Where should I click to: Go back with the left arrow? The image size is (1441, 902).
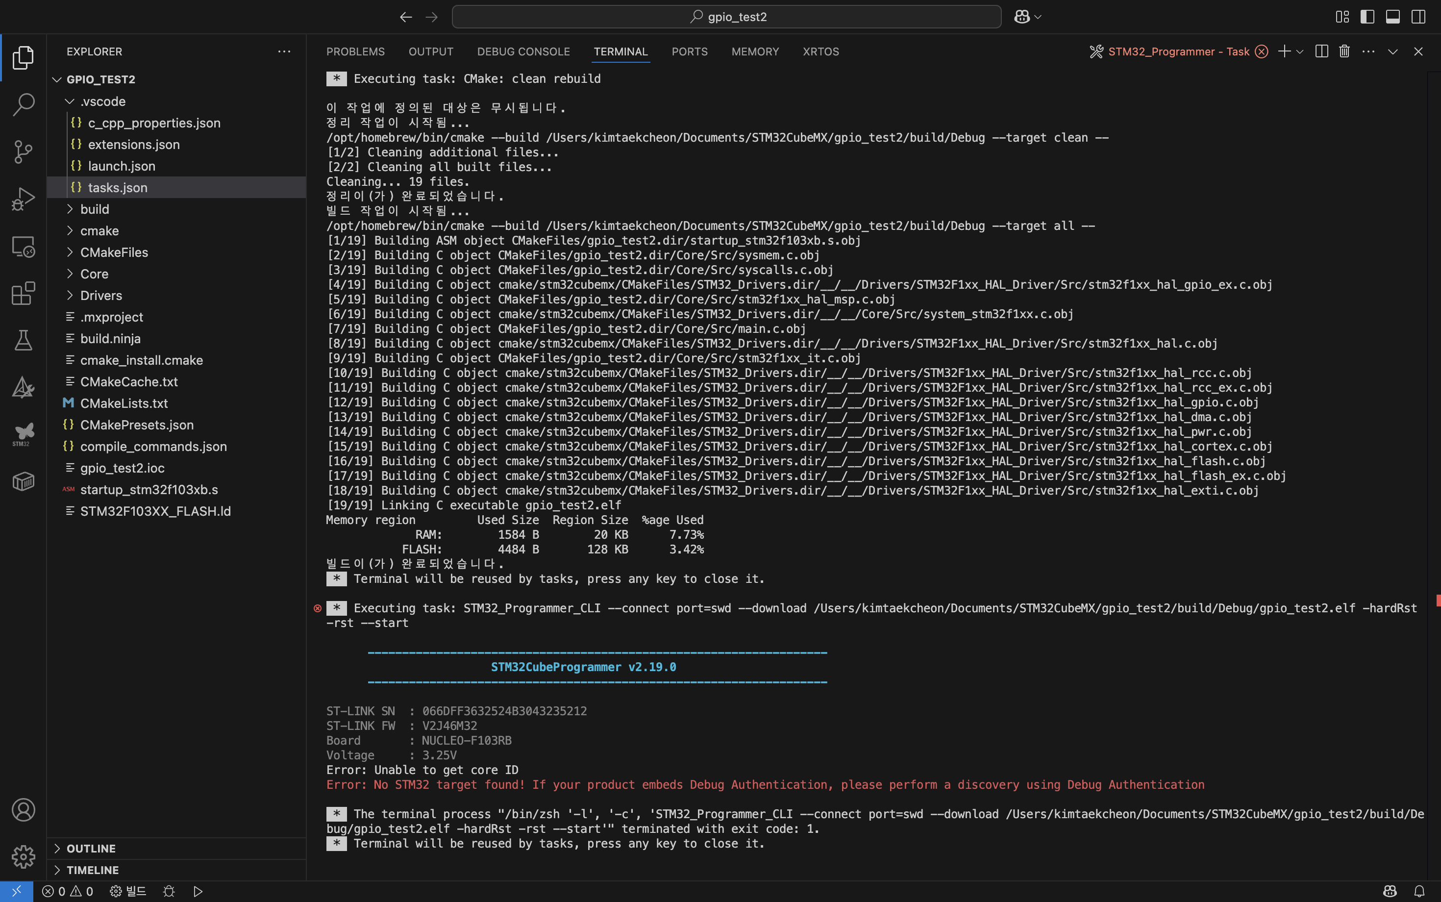pyautogui.click(x=405, y=17)
